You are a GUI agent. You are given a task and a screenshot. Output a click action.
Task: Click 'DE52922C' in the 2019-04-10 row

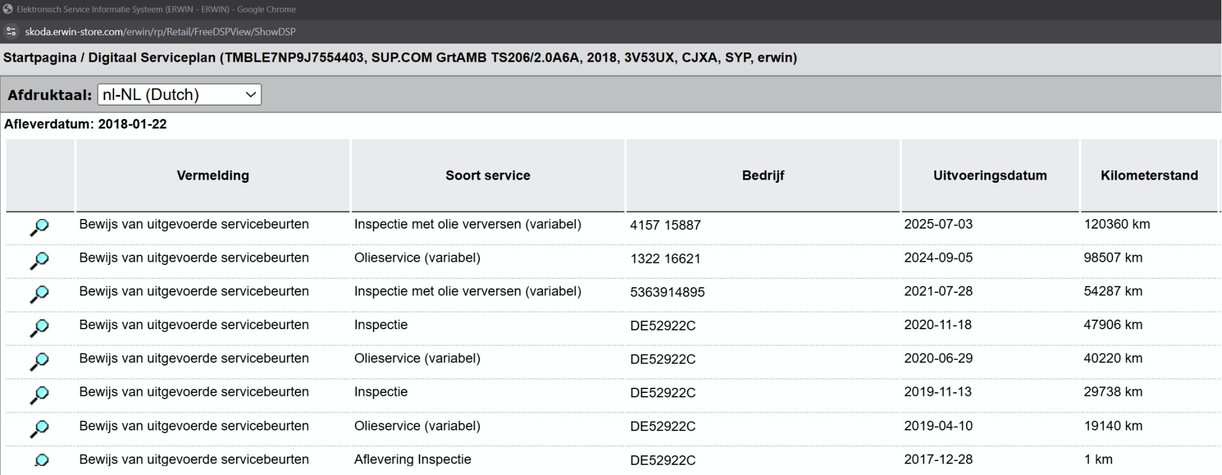(663, 427)
